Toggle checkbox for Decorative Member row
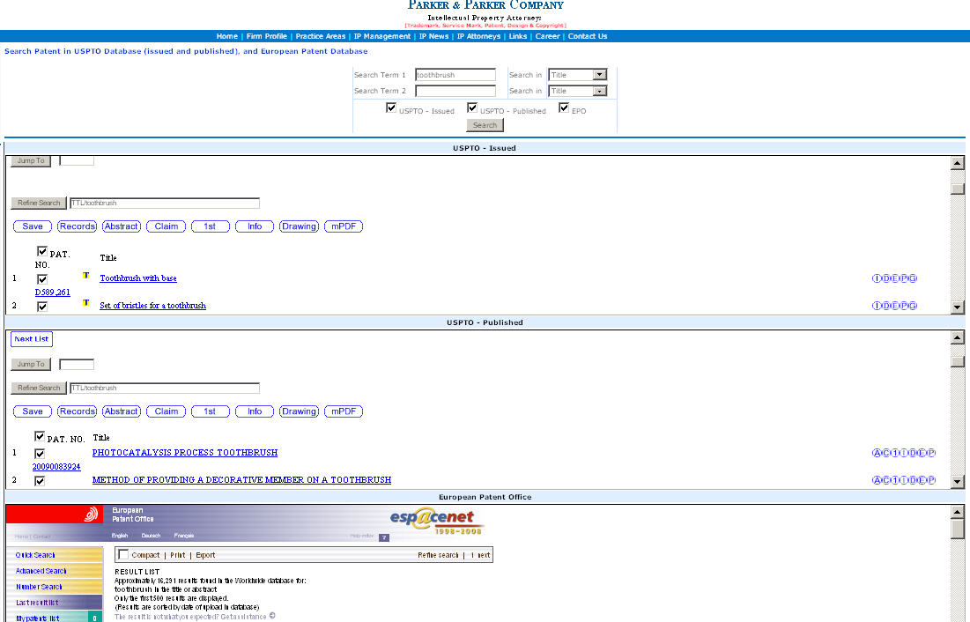Screen dimensions: 970x622 (40, 481)
